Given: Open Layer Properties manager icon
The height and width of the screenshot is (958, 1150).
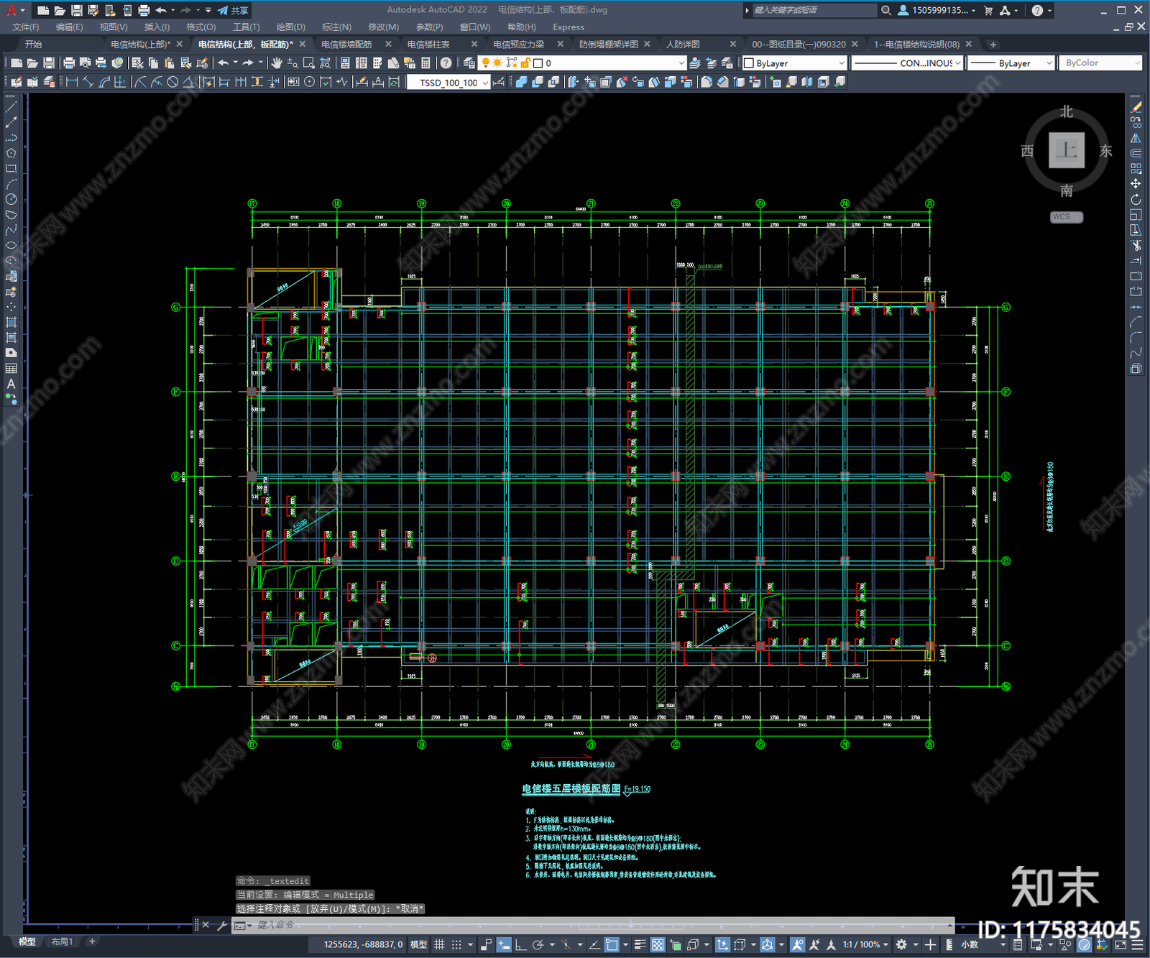Looking at the screenshot, I should coord(469,63).
